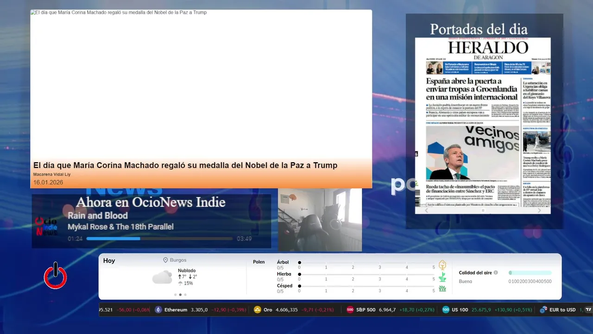Go to next newspaper cover arrow
This screenshot has width=593, height=334.
pos(539,210)
